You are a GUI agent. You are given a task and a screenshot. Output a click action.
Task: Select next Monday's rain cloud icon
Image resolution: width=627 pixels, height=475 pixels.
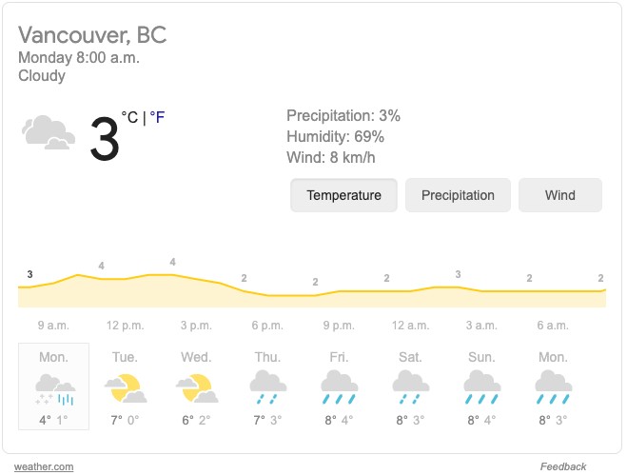pos(554,387)
